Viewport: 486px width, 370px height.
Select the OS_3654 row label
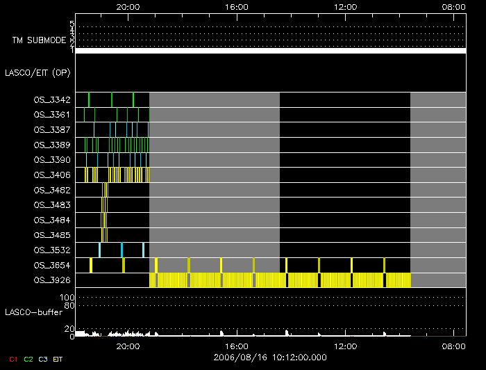51,265
